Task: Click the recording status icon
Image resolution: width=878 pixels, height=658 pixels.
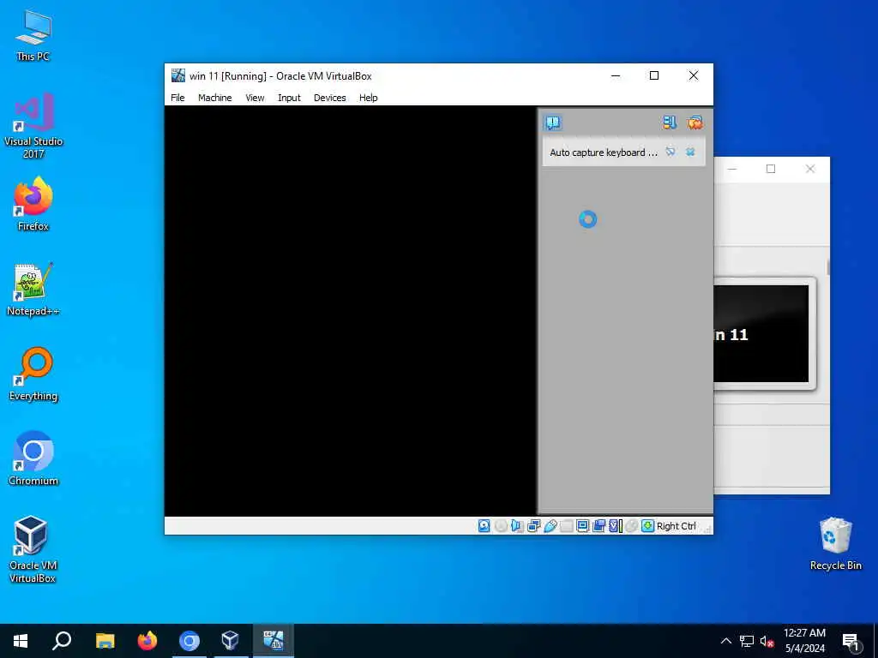Action: coord(599,526)
